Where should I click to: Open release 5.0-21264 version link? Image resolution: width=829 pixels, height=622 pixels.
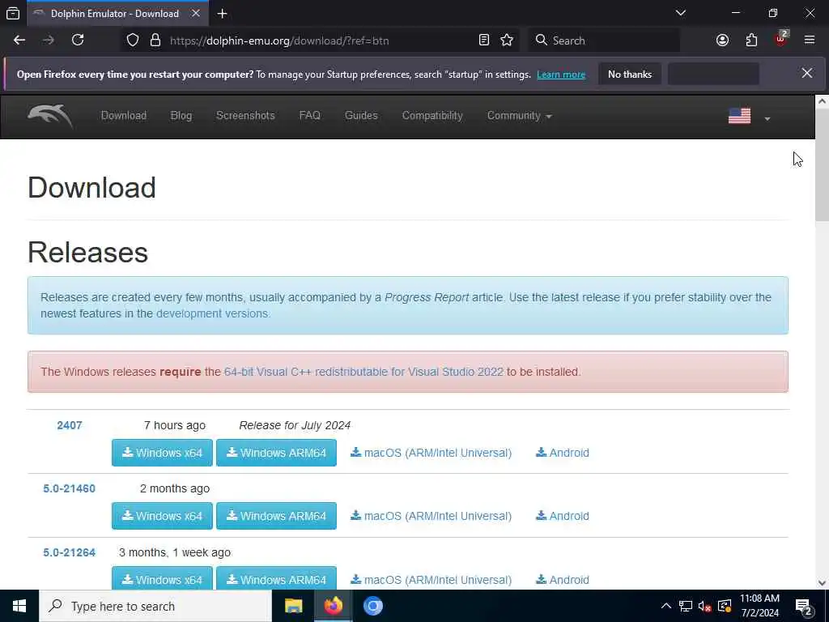[70, 552]
